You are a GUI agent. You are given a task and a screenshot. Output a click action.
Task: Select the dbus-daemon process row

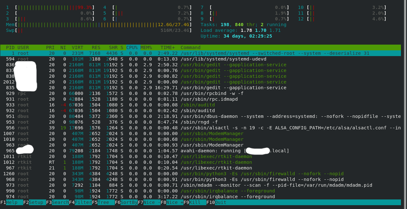pyautogui.click(x=201, y=116)
